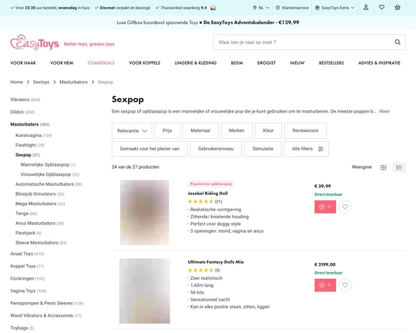416x333 pixels.
Task: Open the BESTSELLERS menu item
Action: (331, 63)
